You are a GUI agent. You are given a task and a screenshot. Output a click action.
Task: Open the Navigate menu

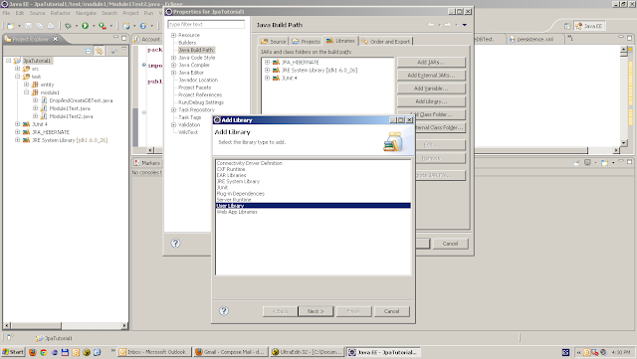coord(86,13)
